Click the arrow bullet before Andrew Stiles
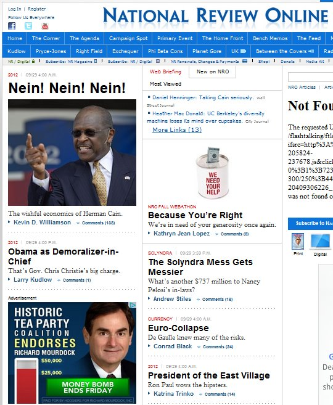Screen dimensions: 333x405 (x=149, y=298)
